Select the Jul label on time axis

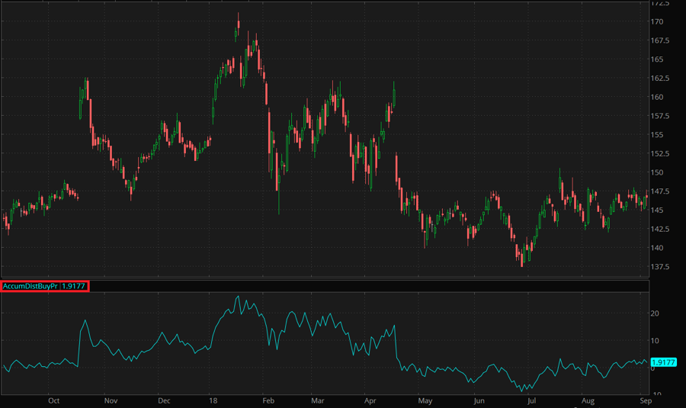pos(532,400)
